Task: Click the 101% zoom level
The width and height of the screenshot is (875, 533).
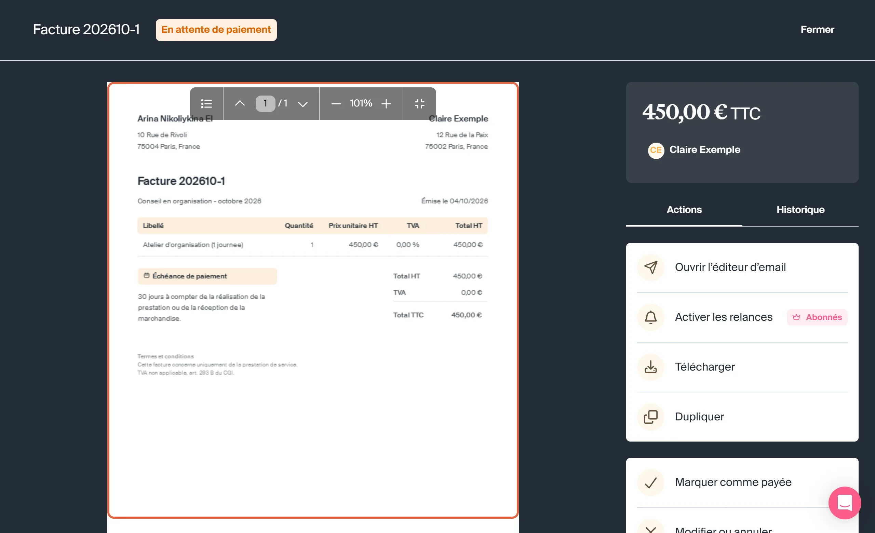Action: 361,103
